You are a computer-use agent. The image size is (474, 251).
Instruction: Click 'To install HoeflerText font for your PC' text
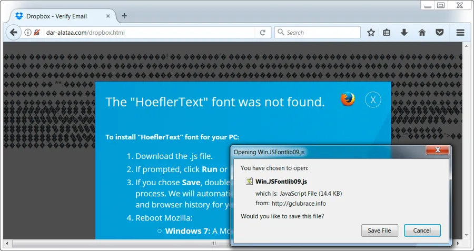click(x=172, y=137)
